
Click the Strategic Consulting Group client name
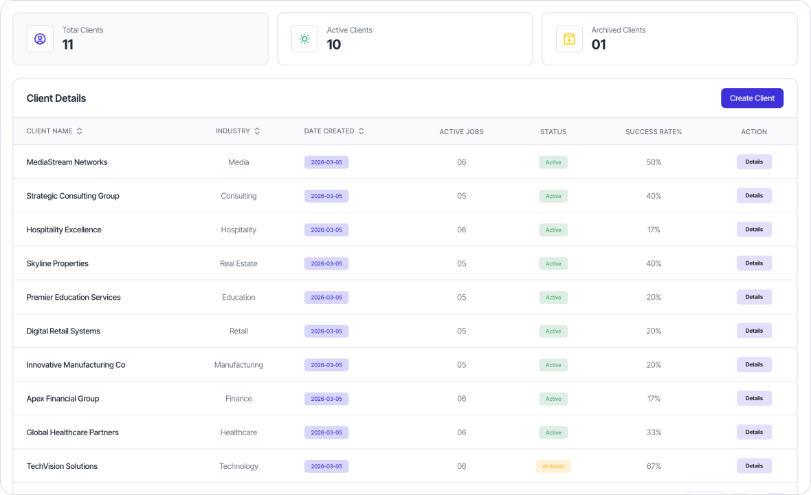tap(73, 196)
